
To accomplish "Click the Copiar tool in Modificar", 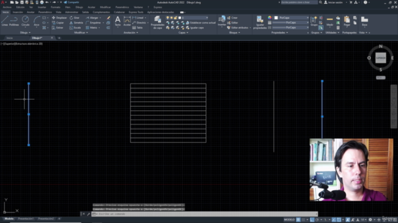I will (58, 23).
